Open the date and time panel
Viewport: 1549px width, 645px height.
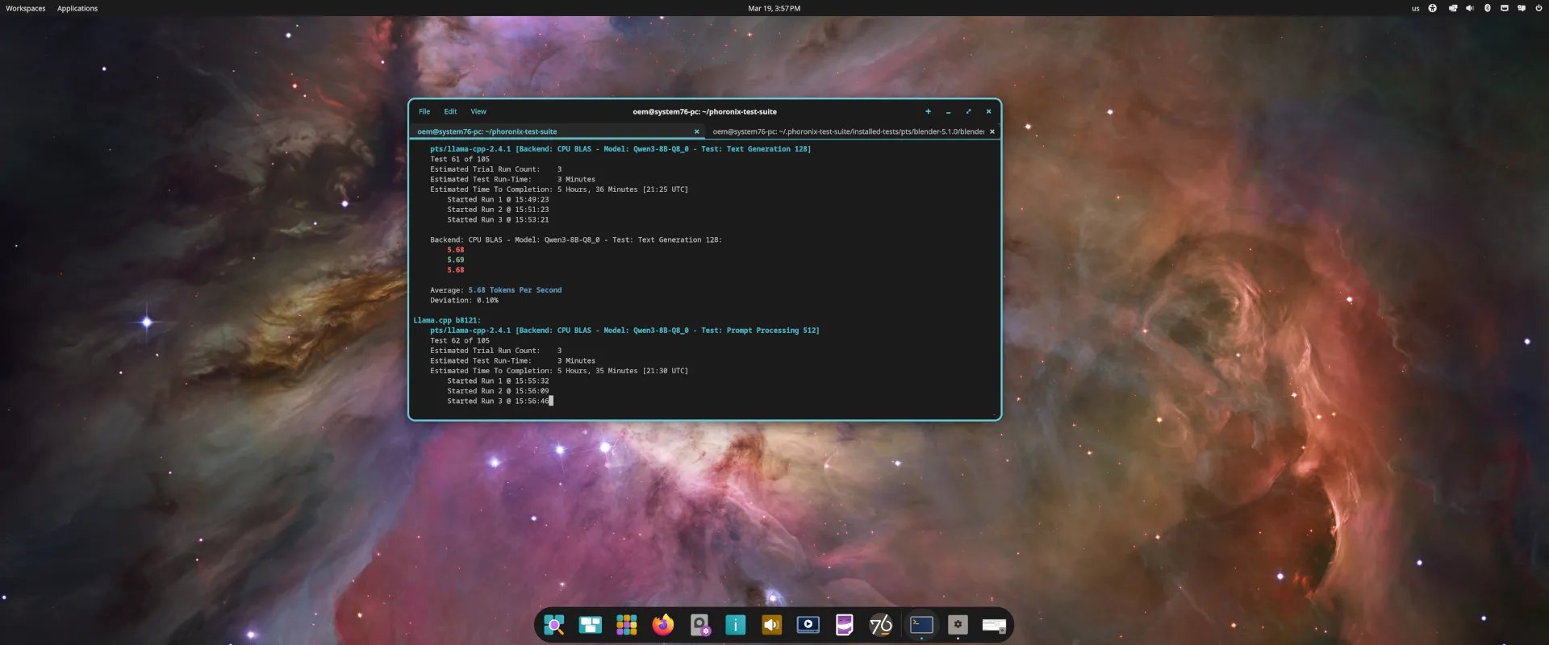click(x=774, y=8)
